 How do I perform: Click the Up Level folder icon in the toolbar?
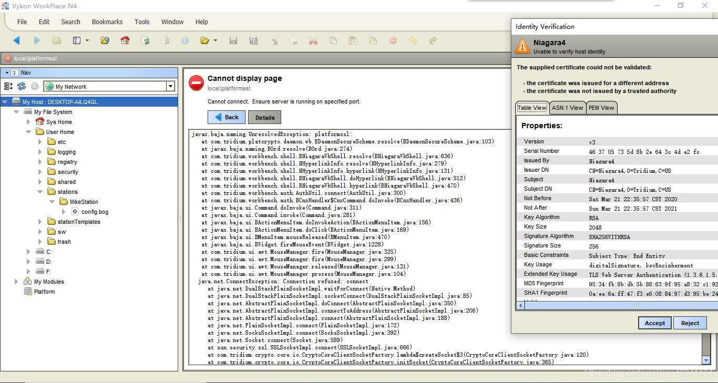pos(57,40)
